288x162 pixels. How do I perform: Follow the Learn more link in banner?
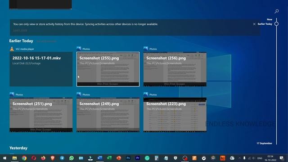point(20,30)
